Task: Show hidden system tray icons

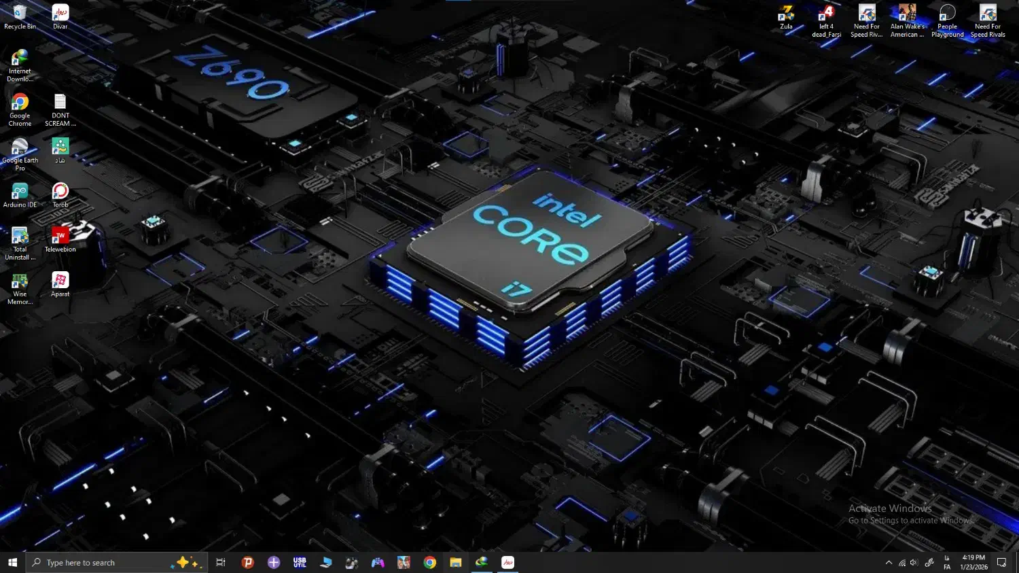Action: pyautogui.click(x=889, y=563)
